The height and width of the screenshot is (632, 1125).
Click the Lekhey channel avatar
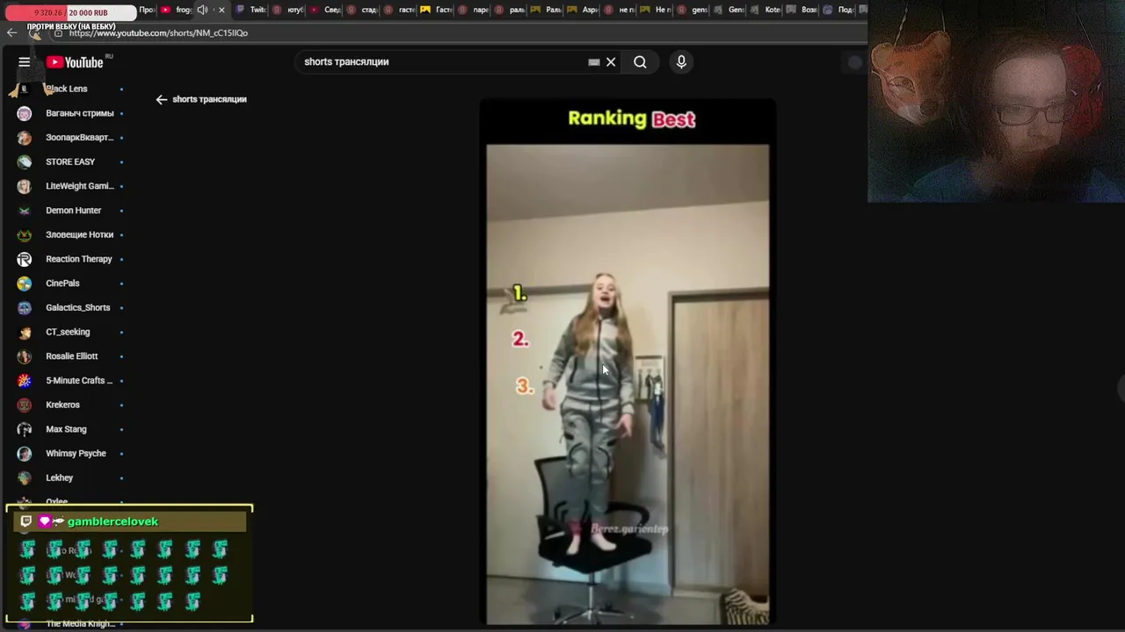(x=25, y=478)
